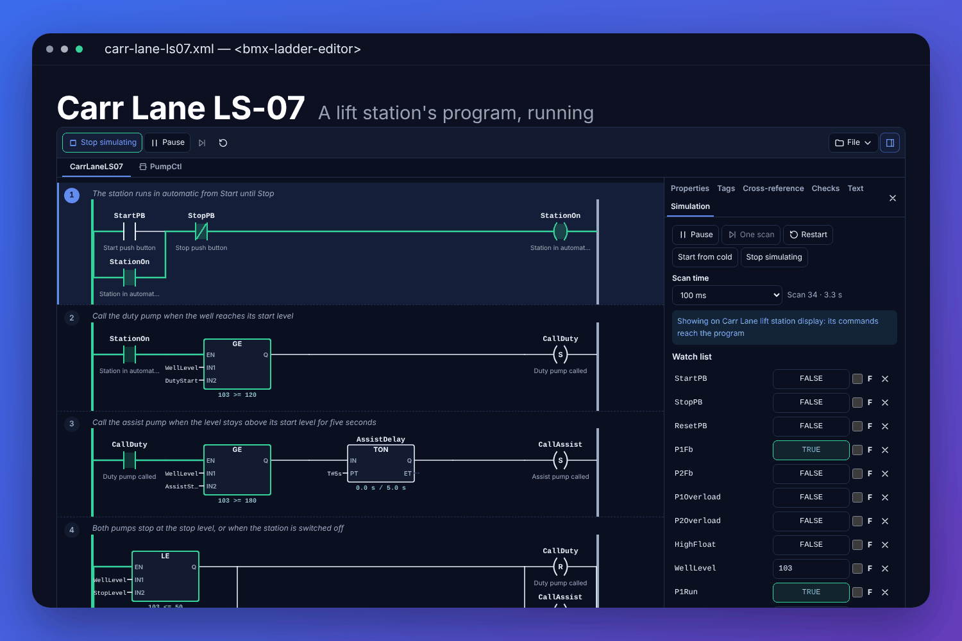The height and width of the screenshot is (641, 962).
Task: Click Stop simulating in top toolbar
Action: [103, 143]
